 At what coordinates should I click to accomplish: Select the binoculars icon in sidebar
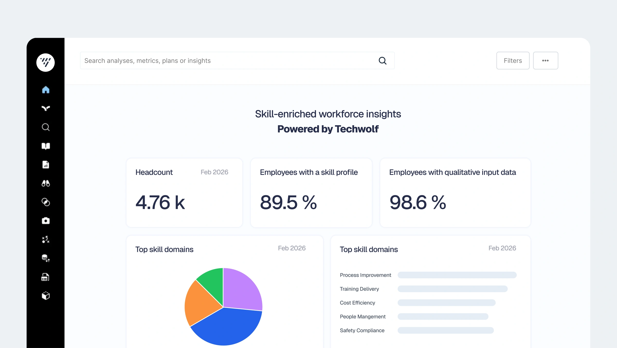click(46, 183)
